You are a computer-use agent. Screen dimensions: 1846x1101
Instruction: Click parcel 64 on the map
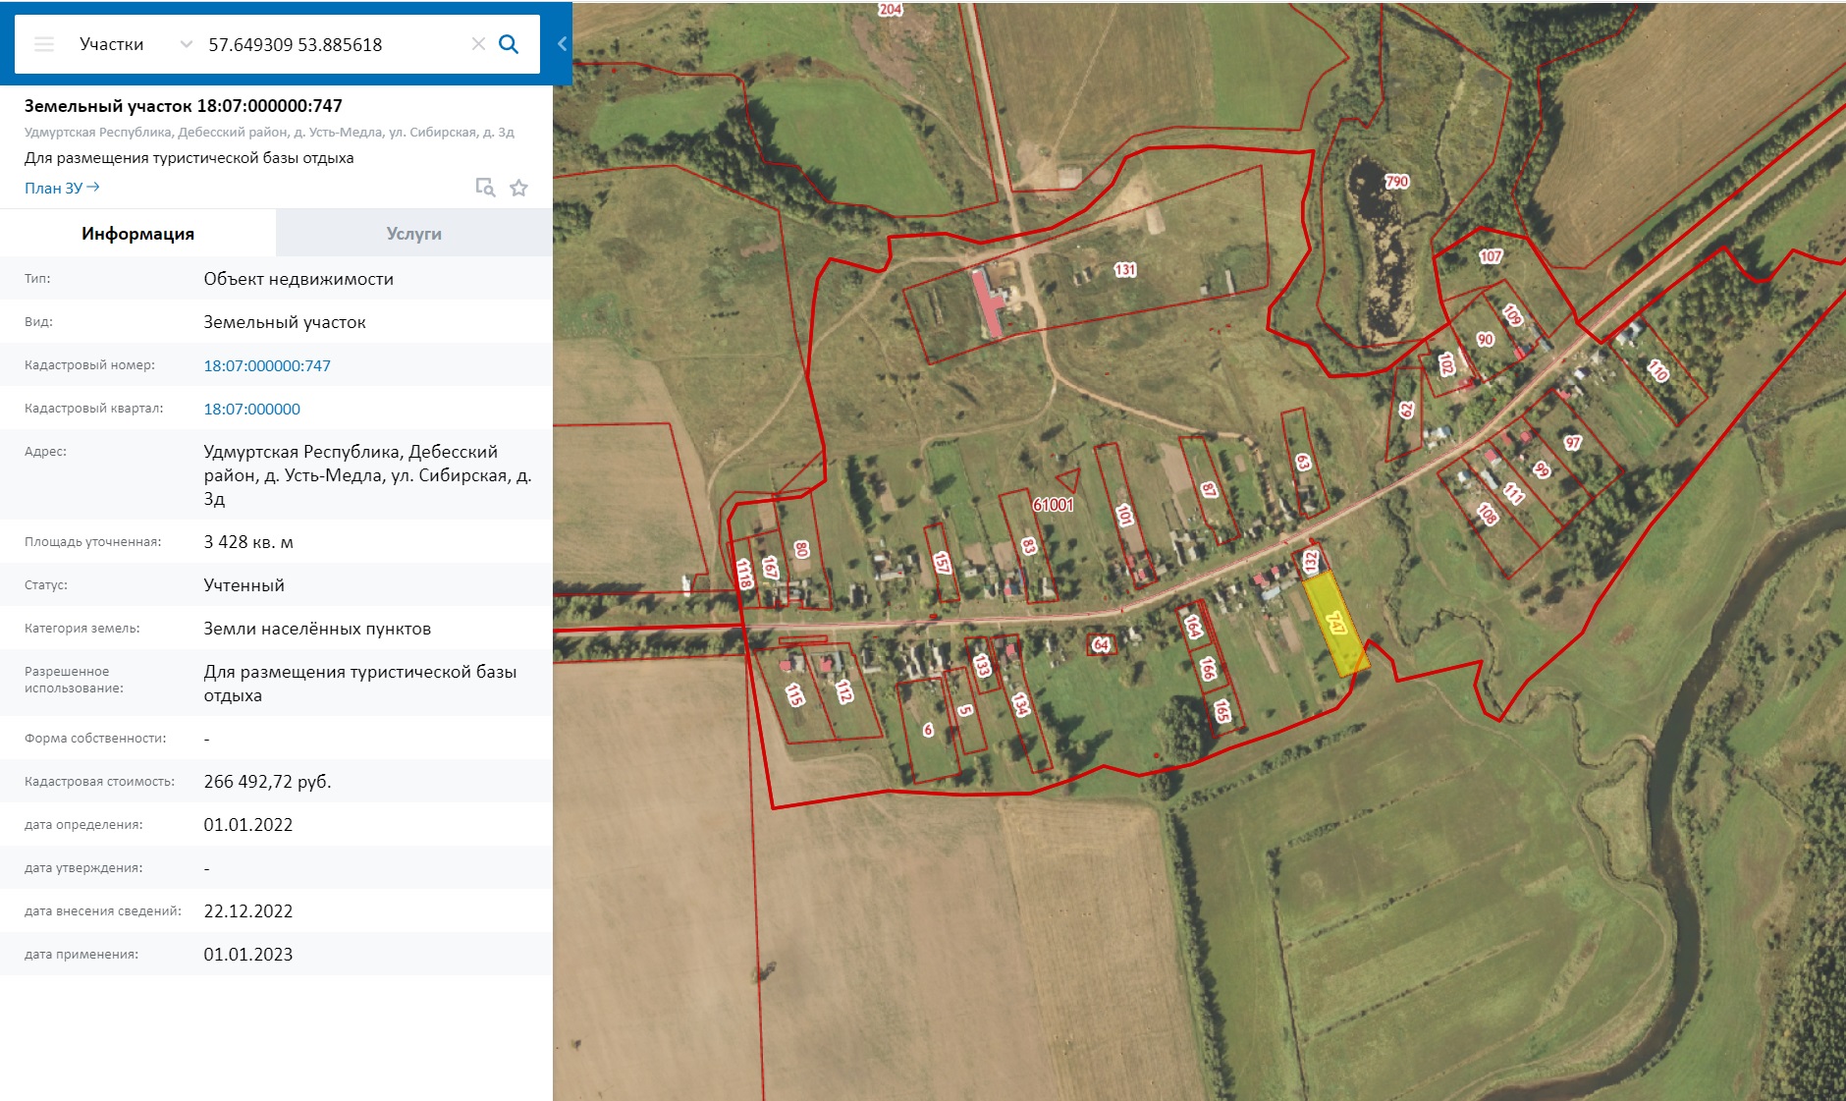(1101, 644)
